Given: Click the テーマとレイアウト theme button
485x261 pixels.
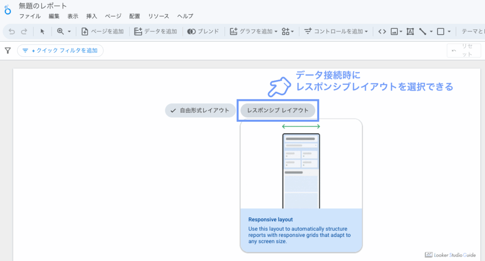Looking at the screenshot, I should coord(473,32).
